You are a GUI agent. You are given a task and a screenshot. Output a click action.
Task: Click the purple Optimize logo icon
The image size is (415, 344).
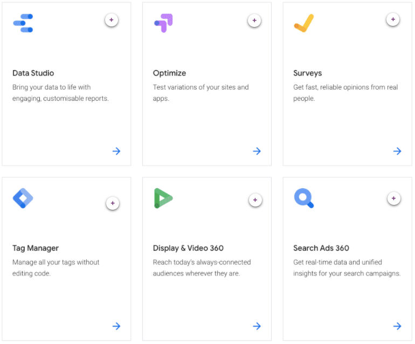(163, 23)
